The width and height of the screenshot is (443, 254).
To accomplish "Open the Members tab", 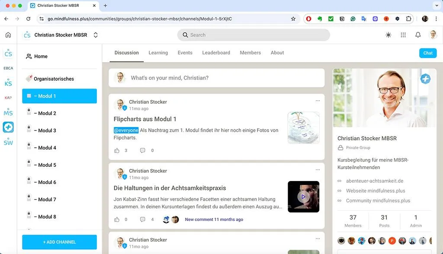I will pyautogui.click(x=250, y=53).
